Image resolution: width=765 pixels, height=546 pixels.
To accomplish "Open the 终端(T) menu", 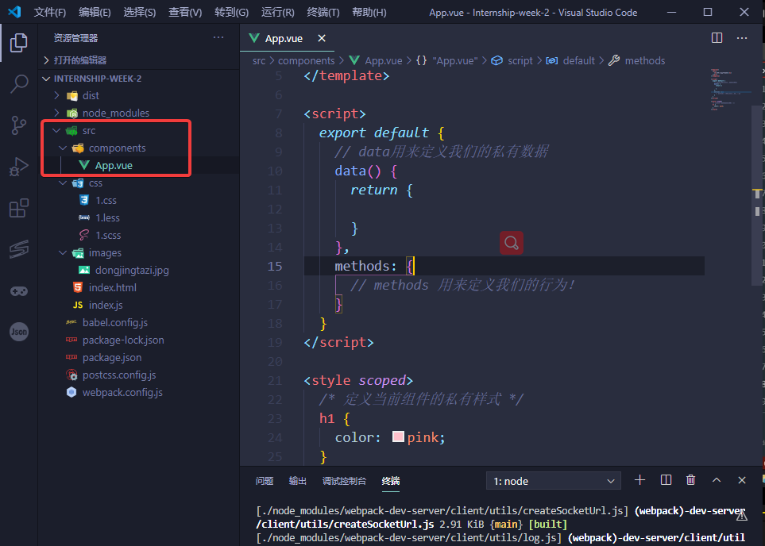I will click(x=323, y=12).
